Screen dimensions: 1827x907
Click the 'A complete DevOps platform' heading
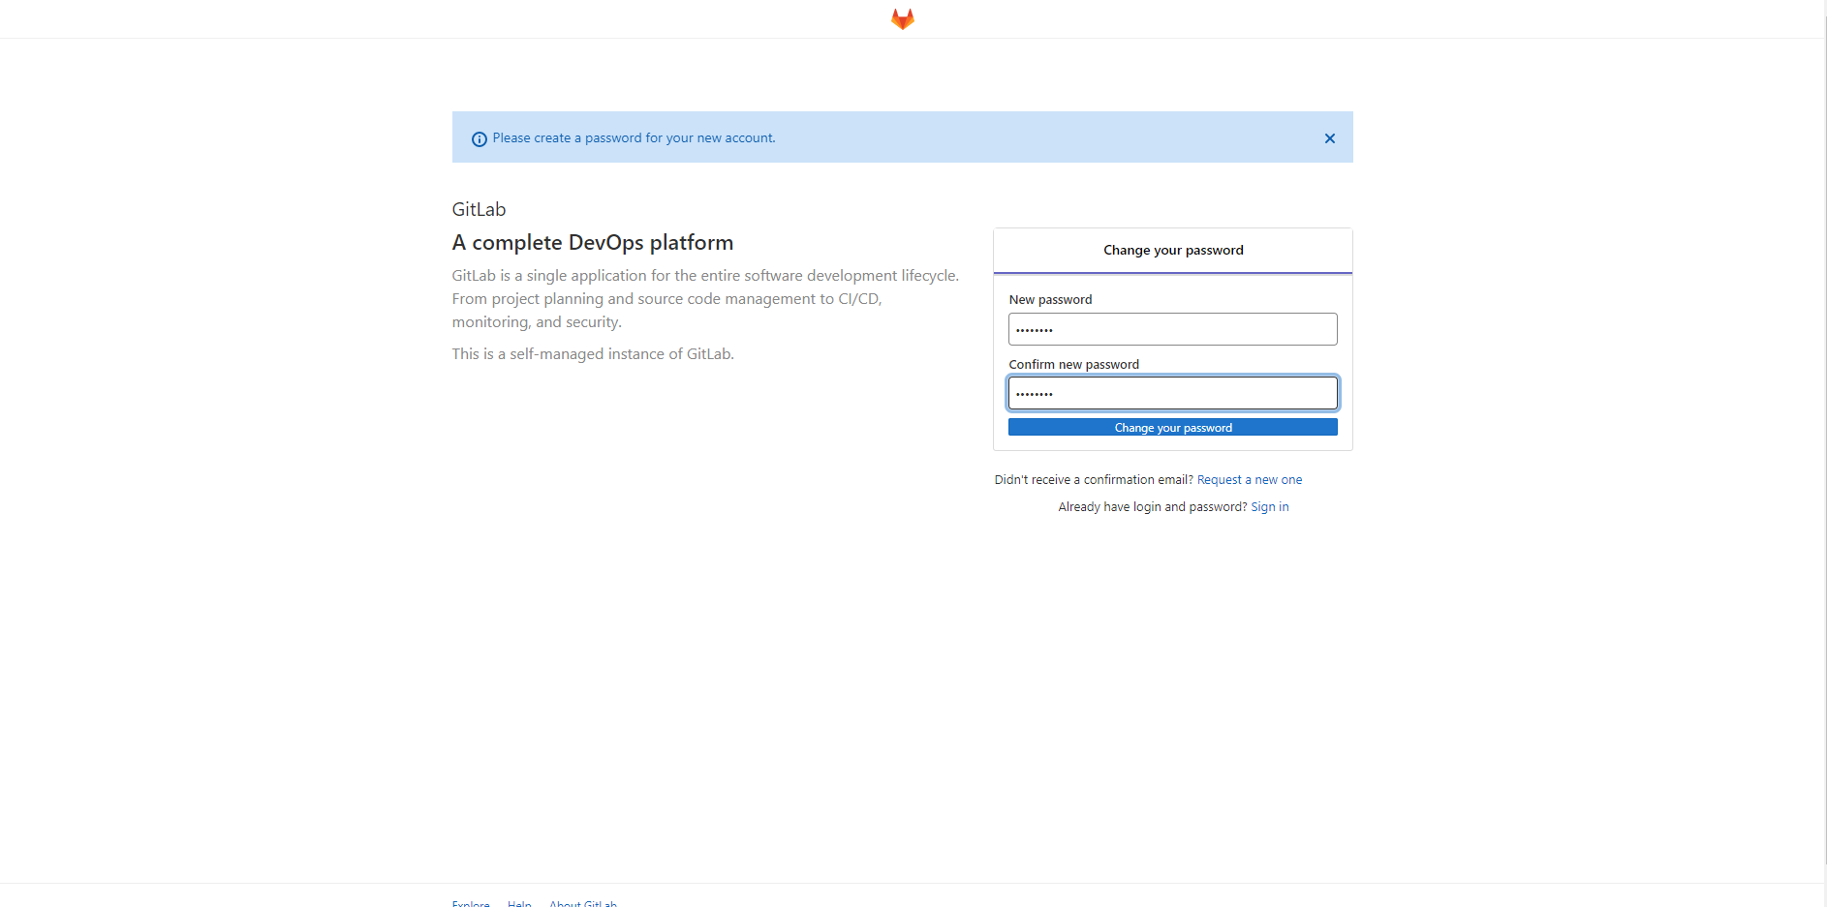point(593,243)
